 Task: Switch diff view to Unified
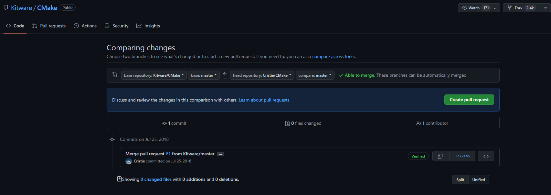click(x=479, y=180)
